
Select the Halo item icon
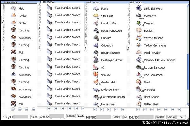tap(13, 8)
